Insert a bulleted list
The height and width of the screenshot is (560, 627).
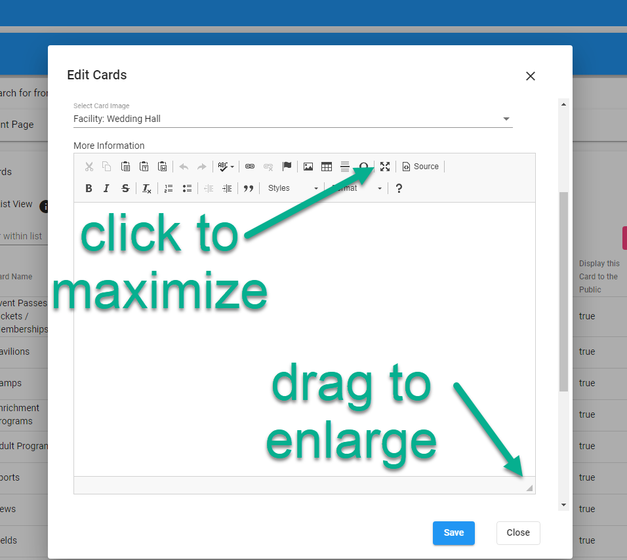point(187,188)
